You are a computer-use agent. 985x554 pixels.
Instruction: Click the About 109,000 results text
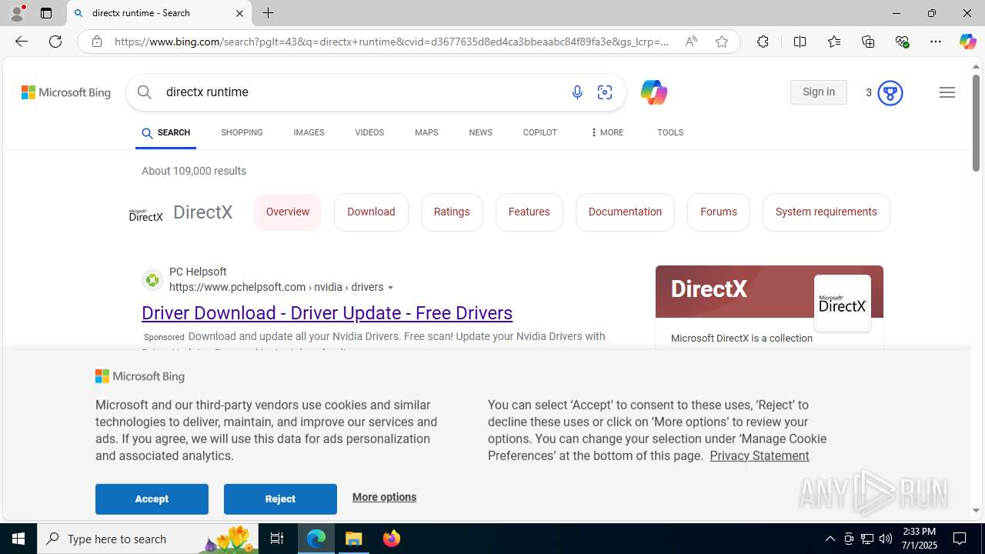[194, 171]
